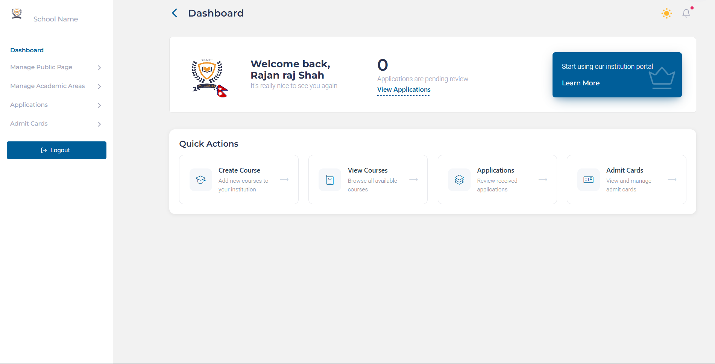Screen dimensions: 715x364
Task: Expand Manage Academic Areas chevron
Action: [x=99, y=86]
